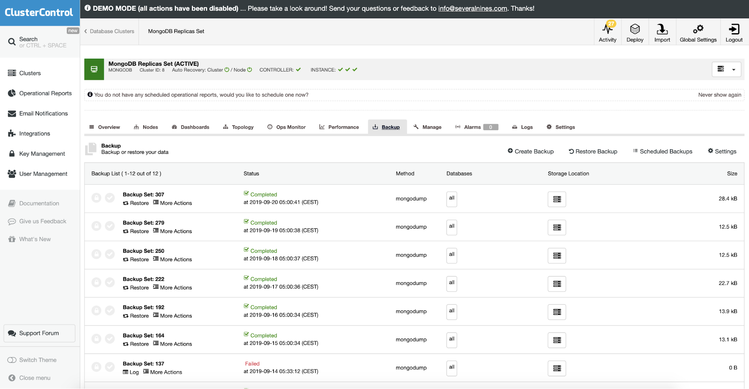The height and width of the screenshot is (389, 749).
Task: Click lock icon for Backup Set 307
Action: click(x=96, y=198)
